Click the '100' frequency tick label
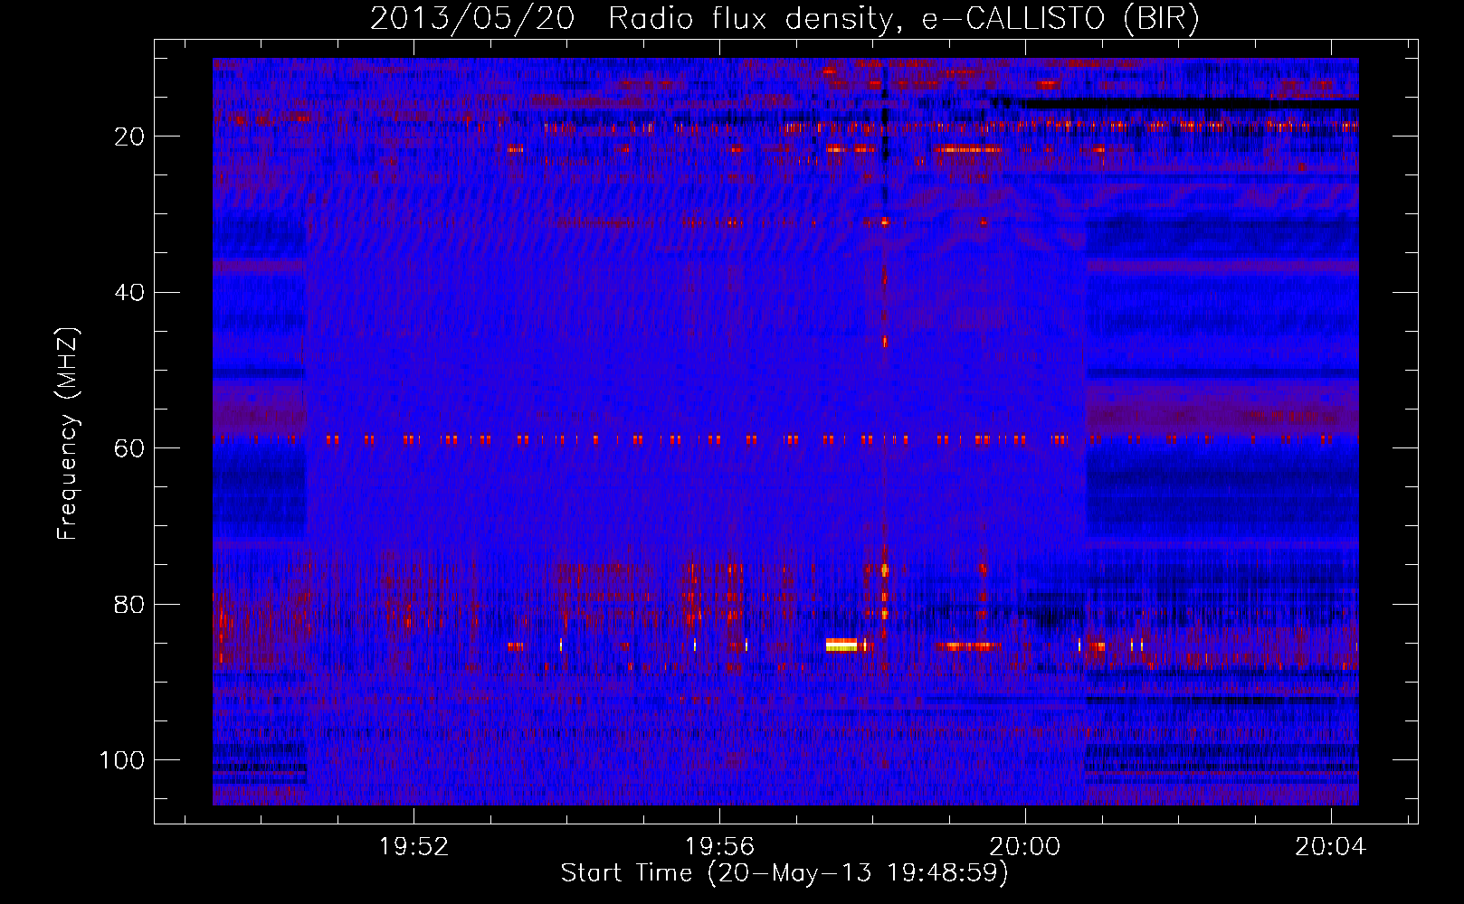 pos(123,760)
